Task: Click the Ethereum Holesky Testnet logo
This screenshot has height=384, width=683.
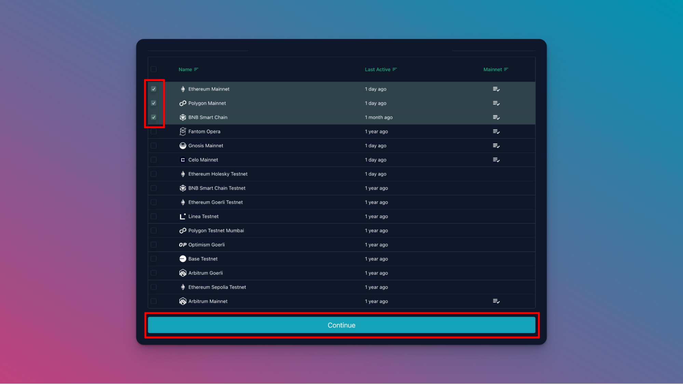Action: pyautogui.click(x=183, y=174)
